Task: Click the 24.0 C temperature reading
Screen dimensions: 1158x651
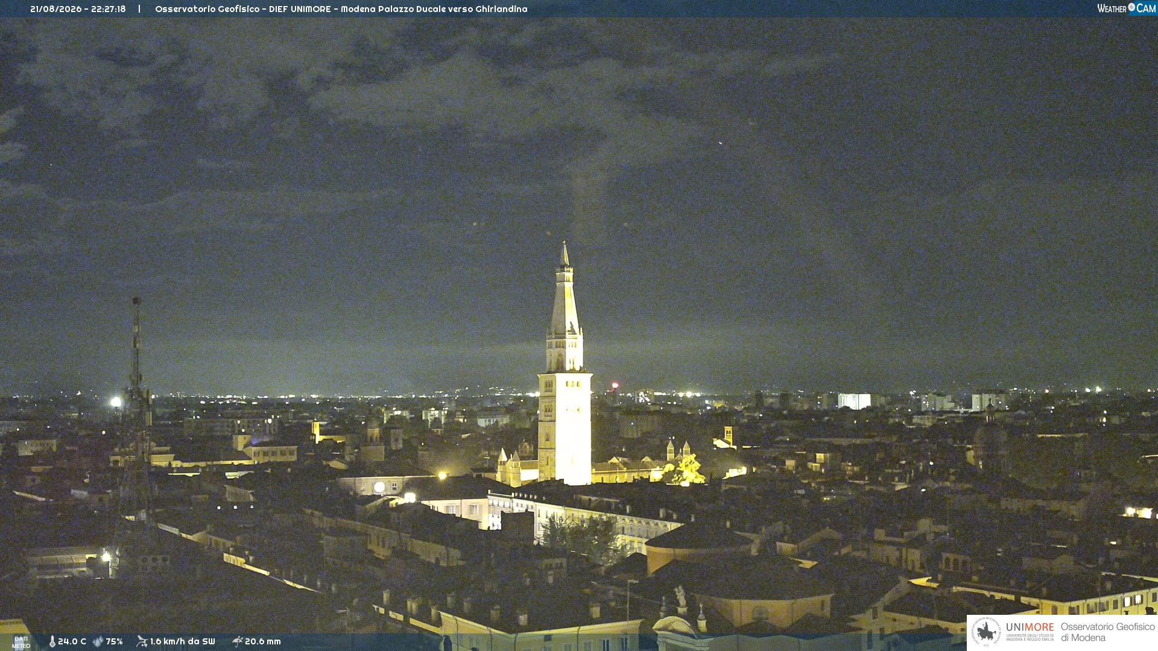Action: [x=72, y=641]
